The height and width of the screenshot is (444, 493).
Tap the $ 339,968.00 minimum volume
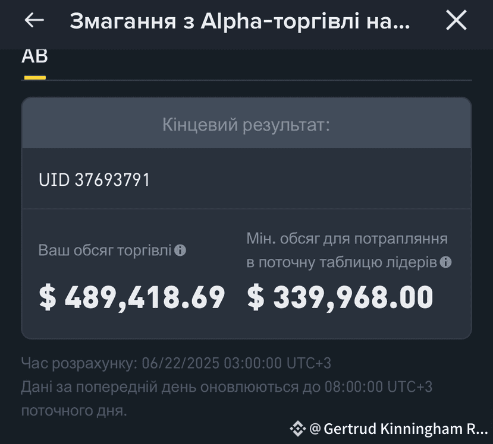(340, 297)
